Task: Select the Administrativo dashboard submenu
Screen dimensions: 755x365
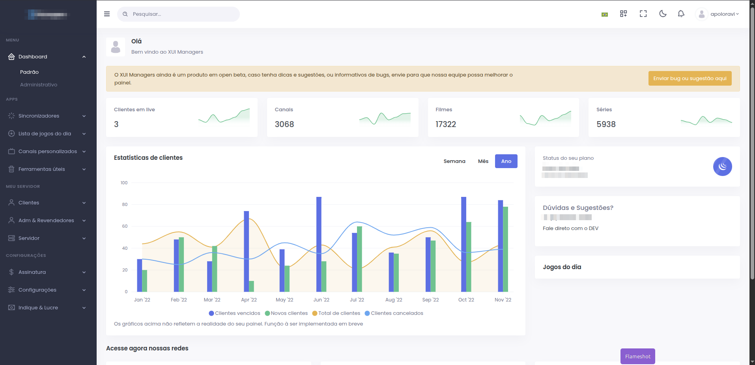Action: [x=39, y=85]
